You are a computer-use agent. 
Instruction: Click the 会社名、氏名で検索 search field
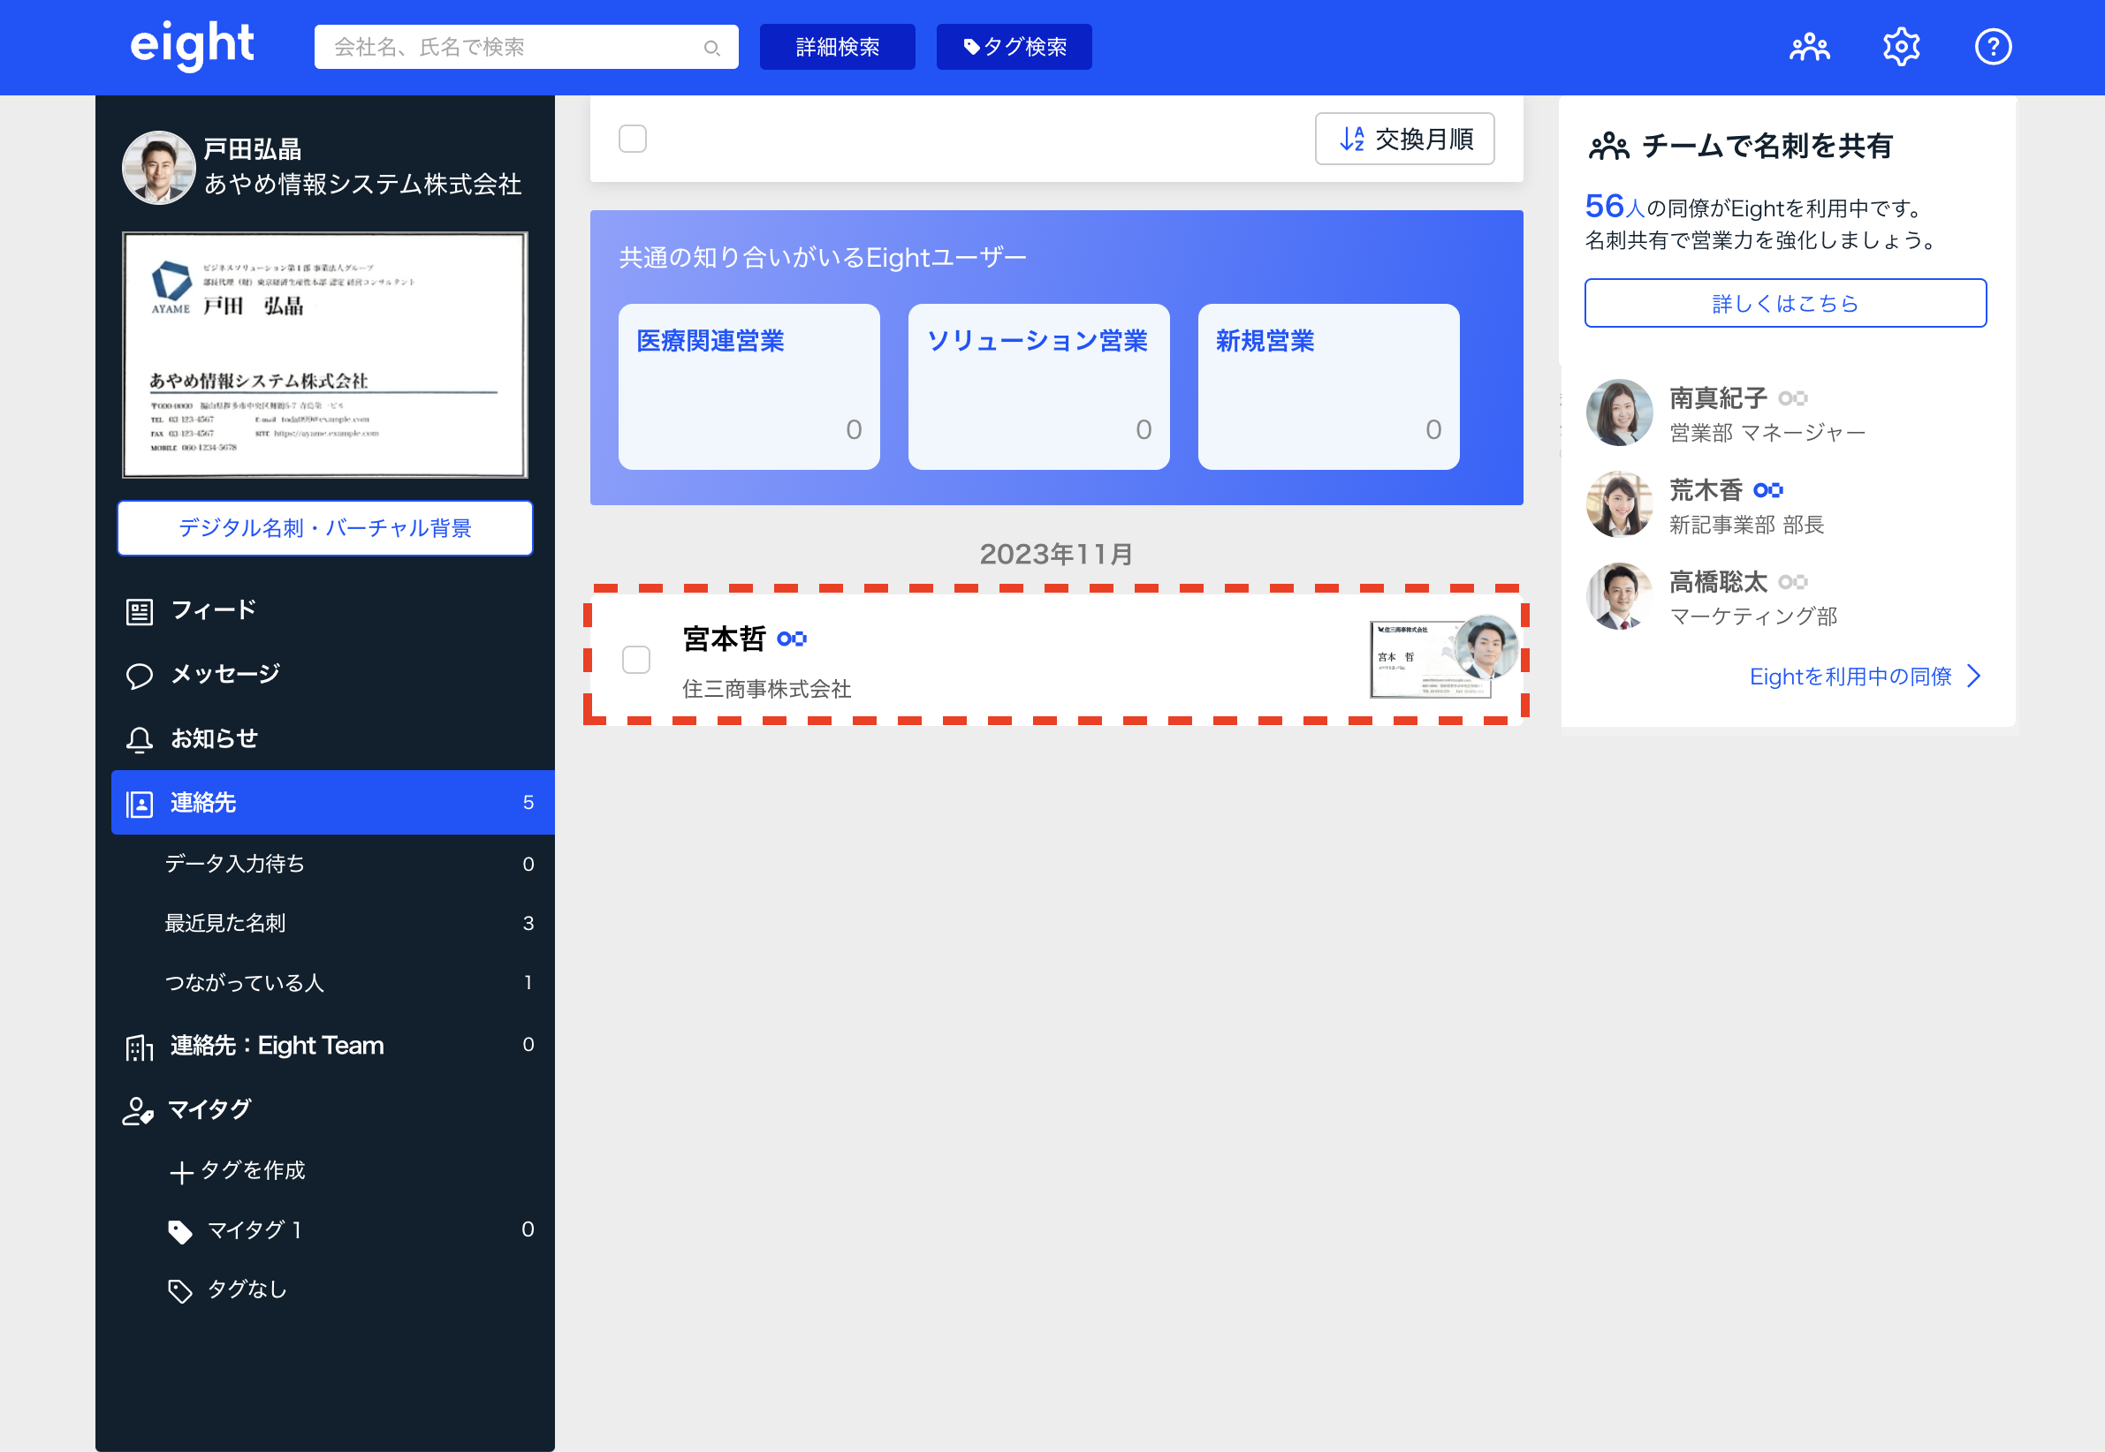point(510,48)
